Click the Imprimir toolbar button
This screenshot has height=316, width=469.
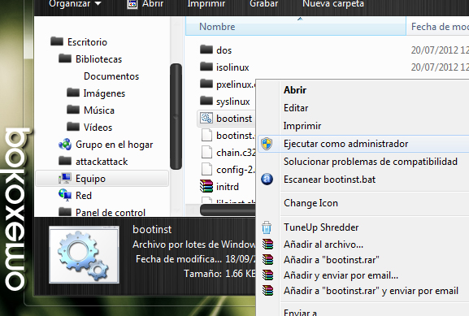pos(206,3)
